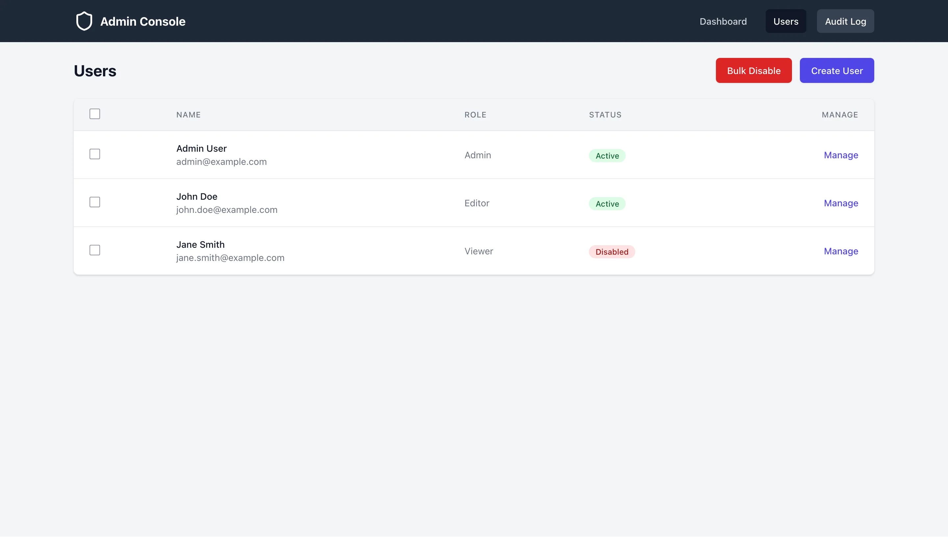Check the Admin User row checkbox

click(x=95, y=154)
